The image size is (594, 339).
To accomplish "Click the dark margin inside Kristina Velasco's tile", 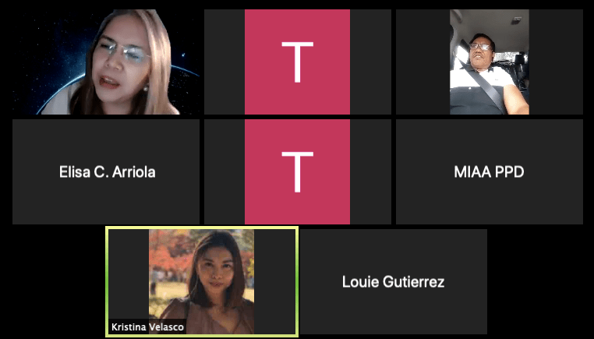I will pyautogui.click(x=129, y=273).
